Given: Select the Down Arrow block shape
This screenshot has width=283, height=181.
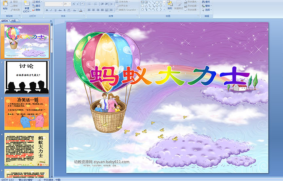Looking at the screenshot, I should [161, 6].
